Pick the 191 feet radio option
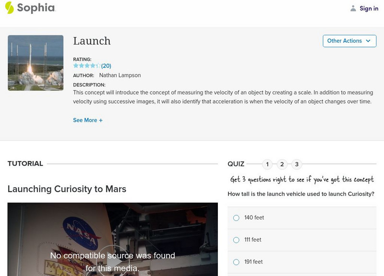Screen dimensions: 384x276 pyautogui.click(x=236, y=262)
